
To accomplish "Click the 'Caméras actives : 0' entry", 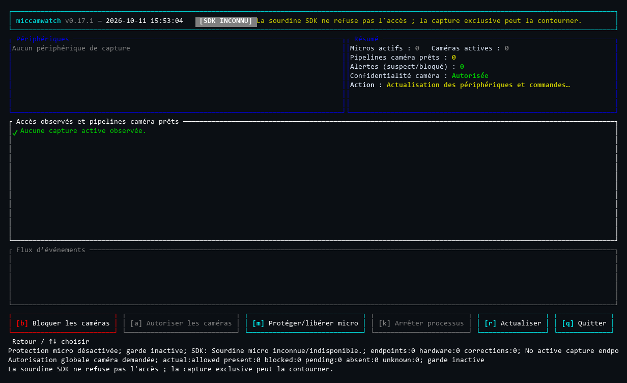I will [470, 48].
